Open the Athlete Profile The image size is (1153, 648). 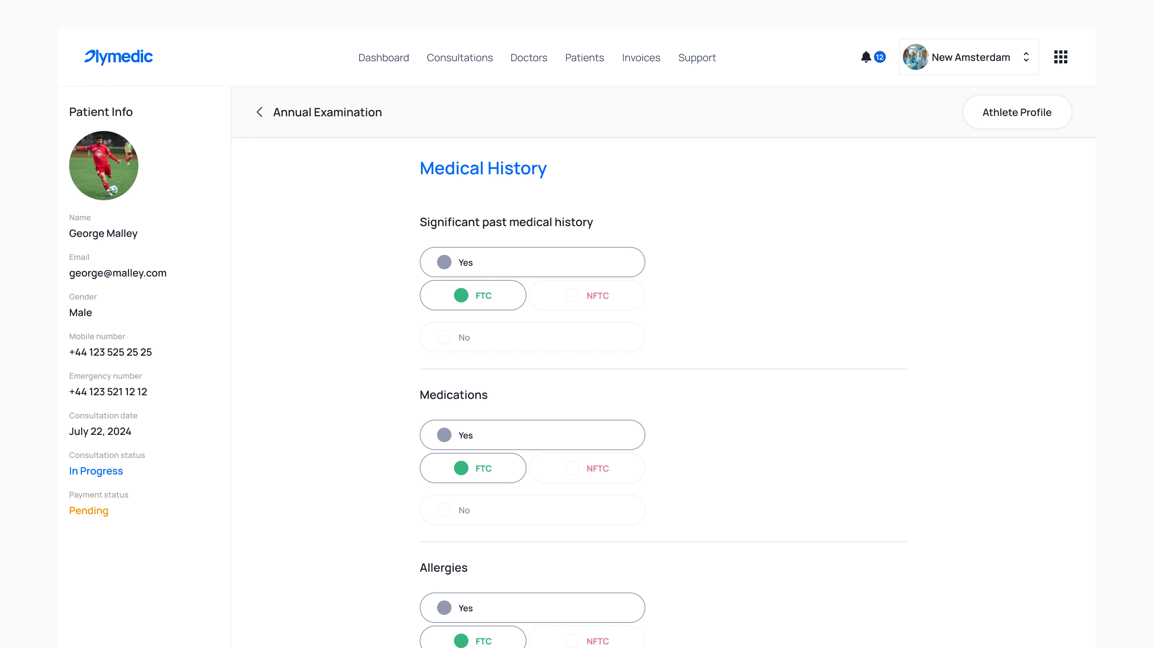point(1017,112)
